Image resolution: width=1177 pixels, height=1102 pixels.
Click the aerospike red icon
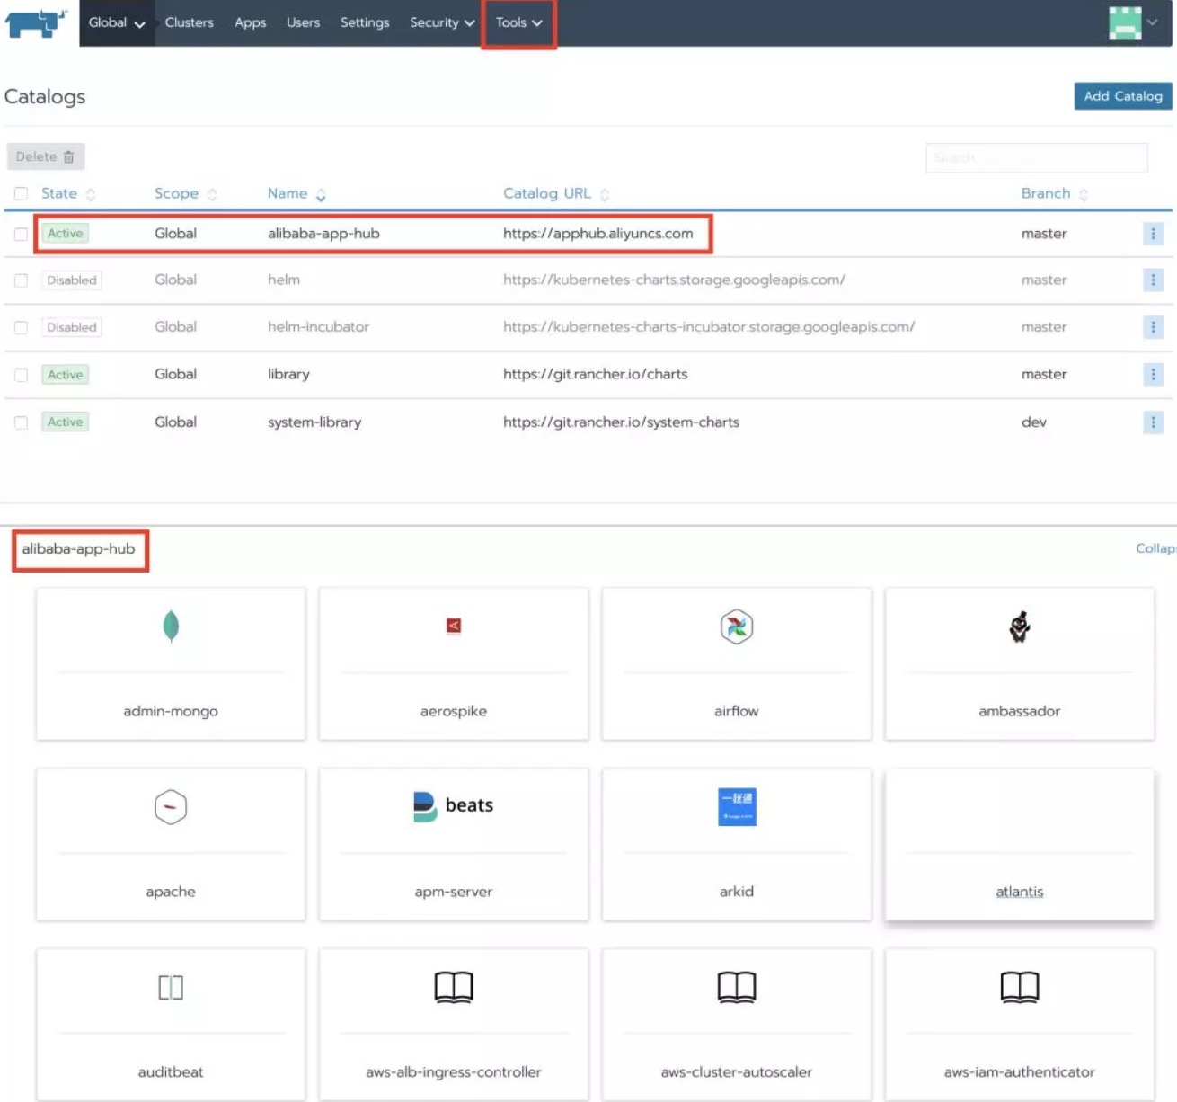[454, 626]
